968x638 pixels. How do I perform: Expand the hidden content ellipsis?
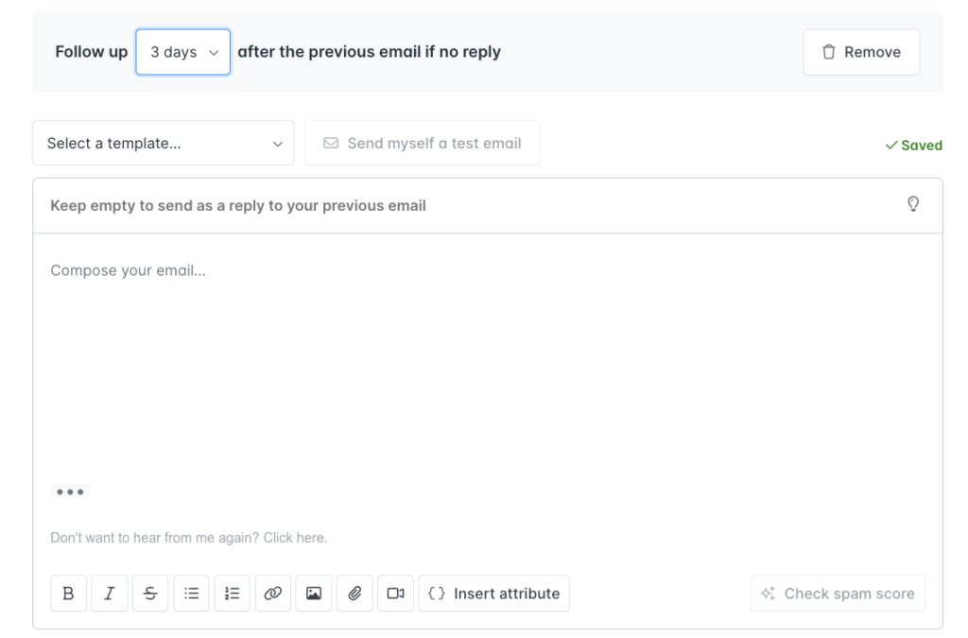coord(71,491)
